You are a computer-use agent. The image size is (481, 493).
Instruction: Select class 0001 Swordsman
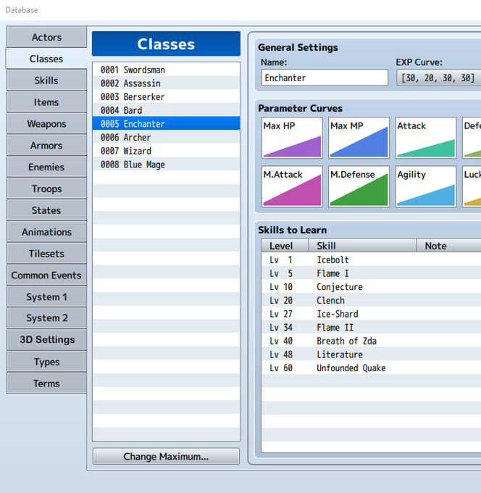(166, 70)
